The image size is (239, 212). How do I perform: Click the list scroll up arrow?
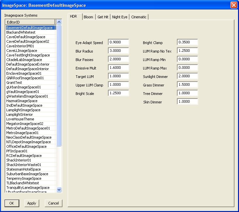click(59, 22)
